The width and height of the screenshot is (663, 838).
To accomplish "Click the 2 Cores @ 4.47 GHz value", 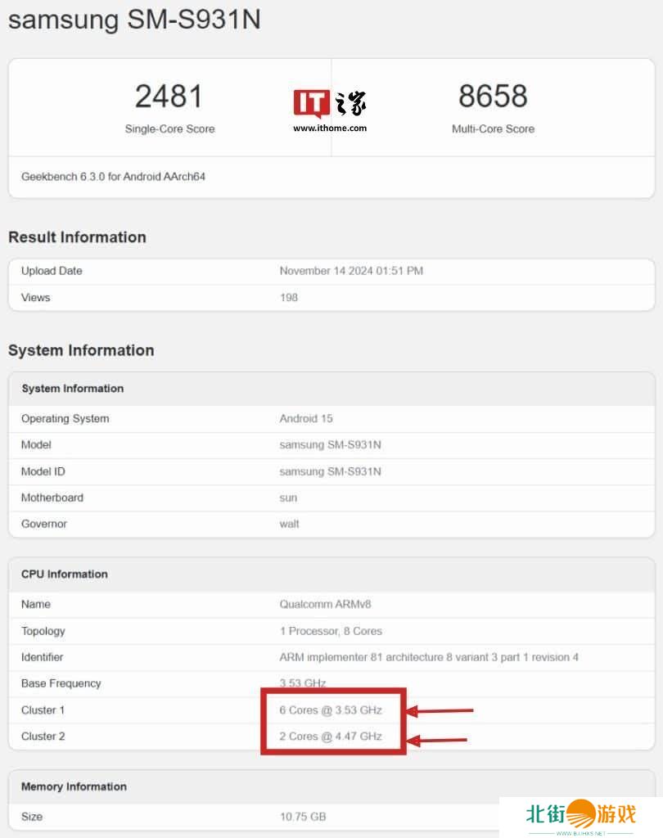I will point(331,736).
